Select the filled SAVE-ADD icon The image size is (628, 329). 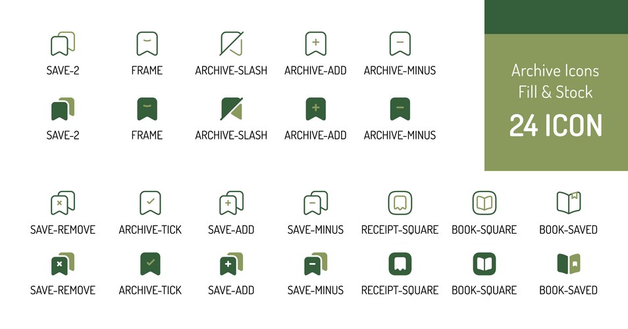click(x=231, y=264)
